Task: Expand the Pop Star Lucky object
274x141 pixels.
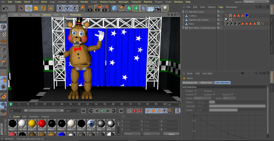Action: [x=183, y=12]
